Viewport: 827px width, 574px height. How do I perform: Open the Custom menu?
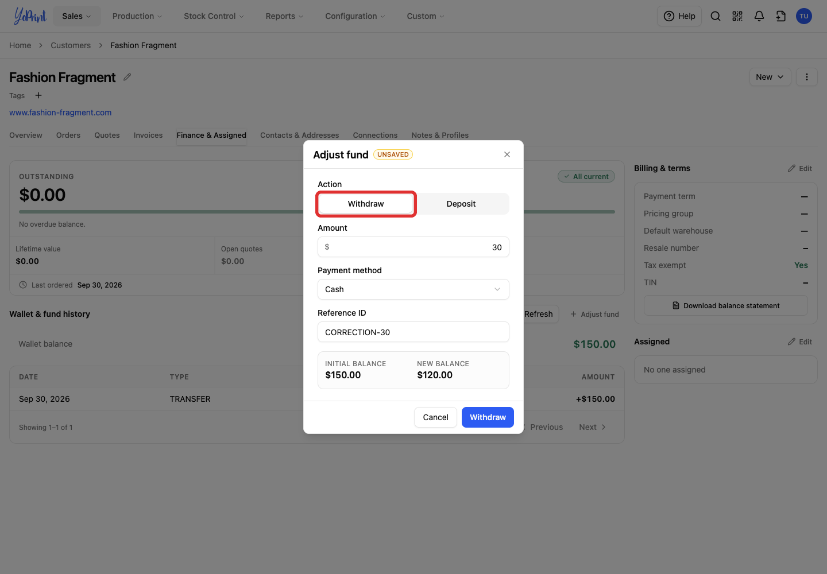click(x=426, y=16)
